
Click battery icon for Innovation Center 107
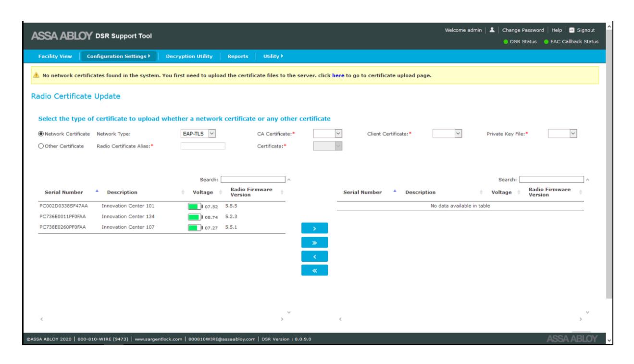(x=196, y=227)
